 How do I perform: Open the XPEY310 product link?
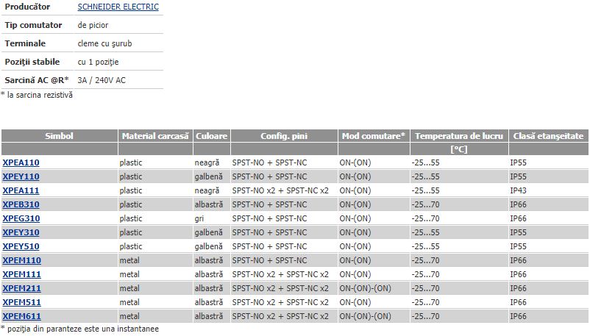(x=21, y=232)
